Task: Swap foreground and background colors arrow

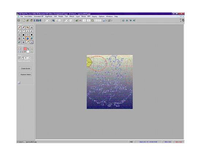Action: [28, 49]
